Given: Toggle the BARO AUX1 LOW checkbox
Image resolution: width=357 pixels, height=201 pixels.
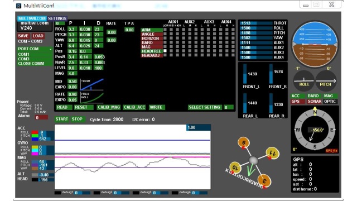Looking at the screenshot, I should click(x=165, y=42).
